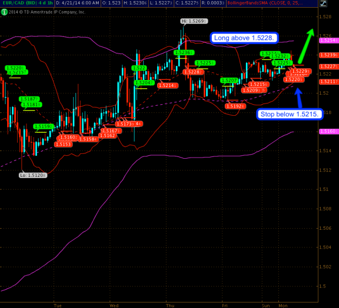Click the red 1.52093 signal label

[251, 90]
